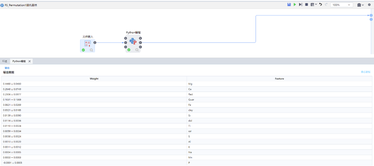374x166 pixels.
Task: Close the Python编程 tab
Action: coord(30,61)
